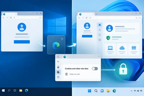Open the large profile card avatar

pyautogui.click(x=109, y=28)
